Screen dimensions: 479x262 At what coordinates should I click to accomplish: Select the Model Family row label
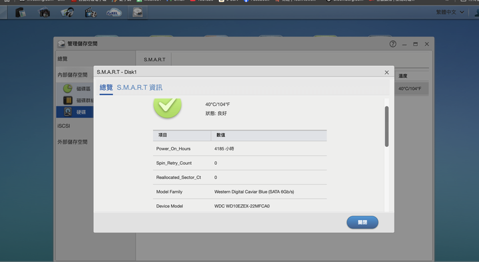pos(169,192)
